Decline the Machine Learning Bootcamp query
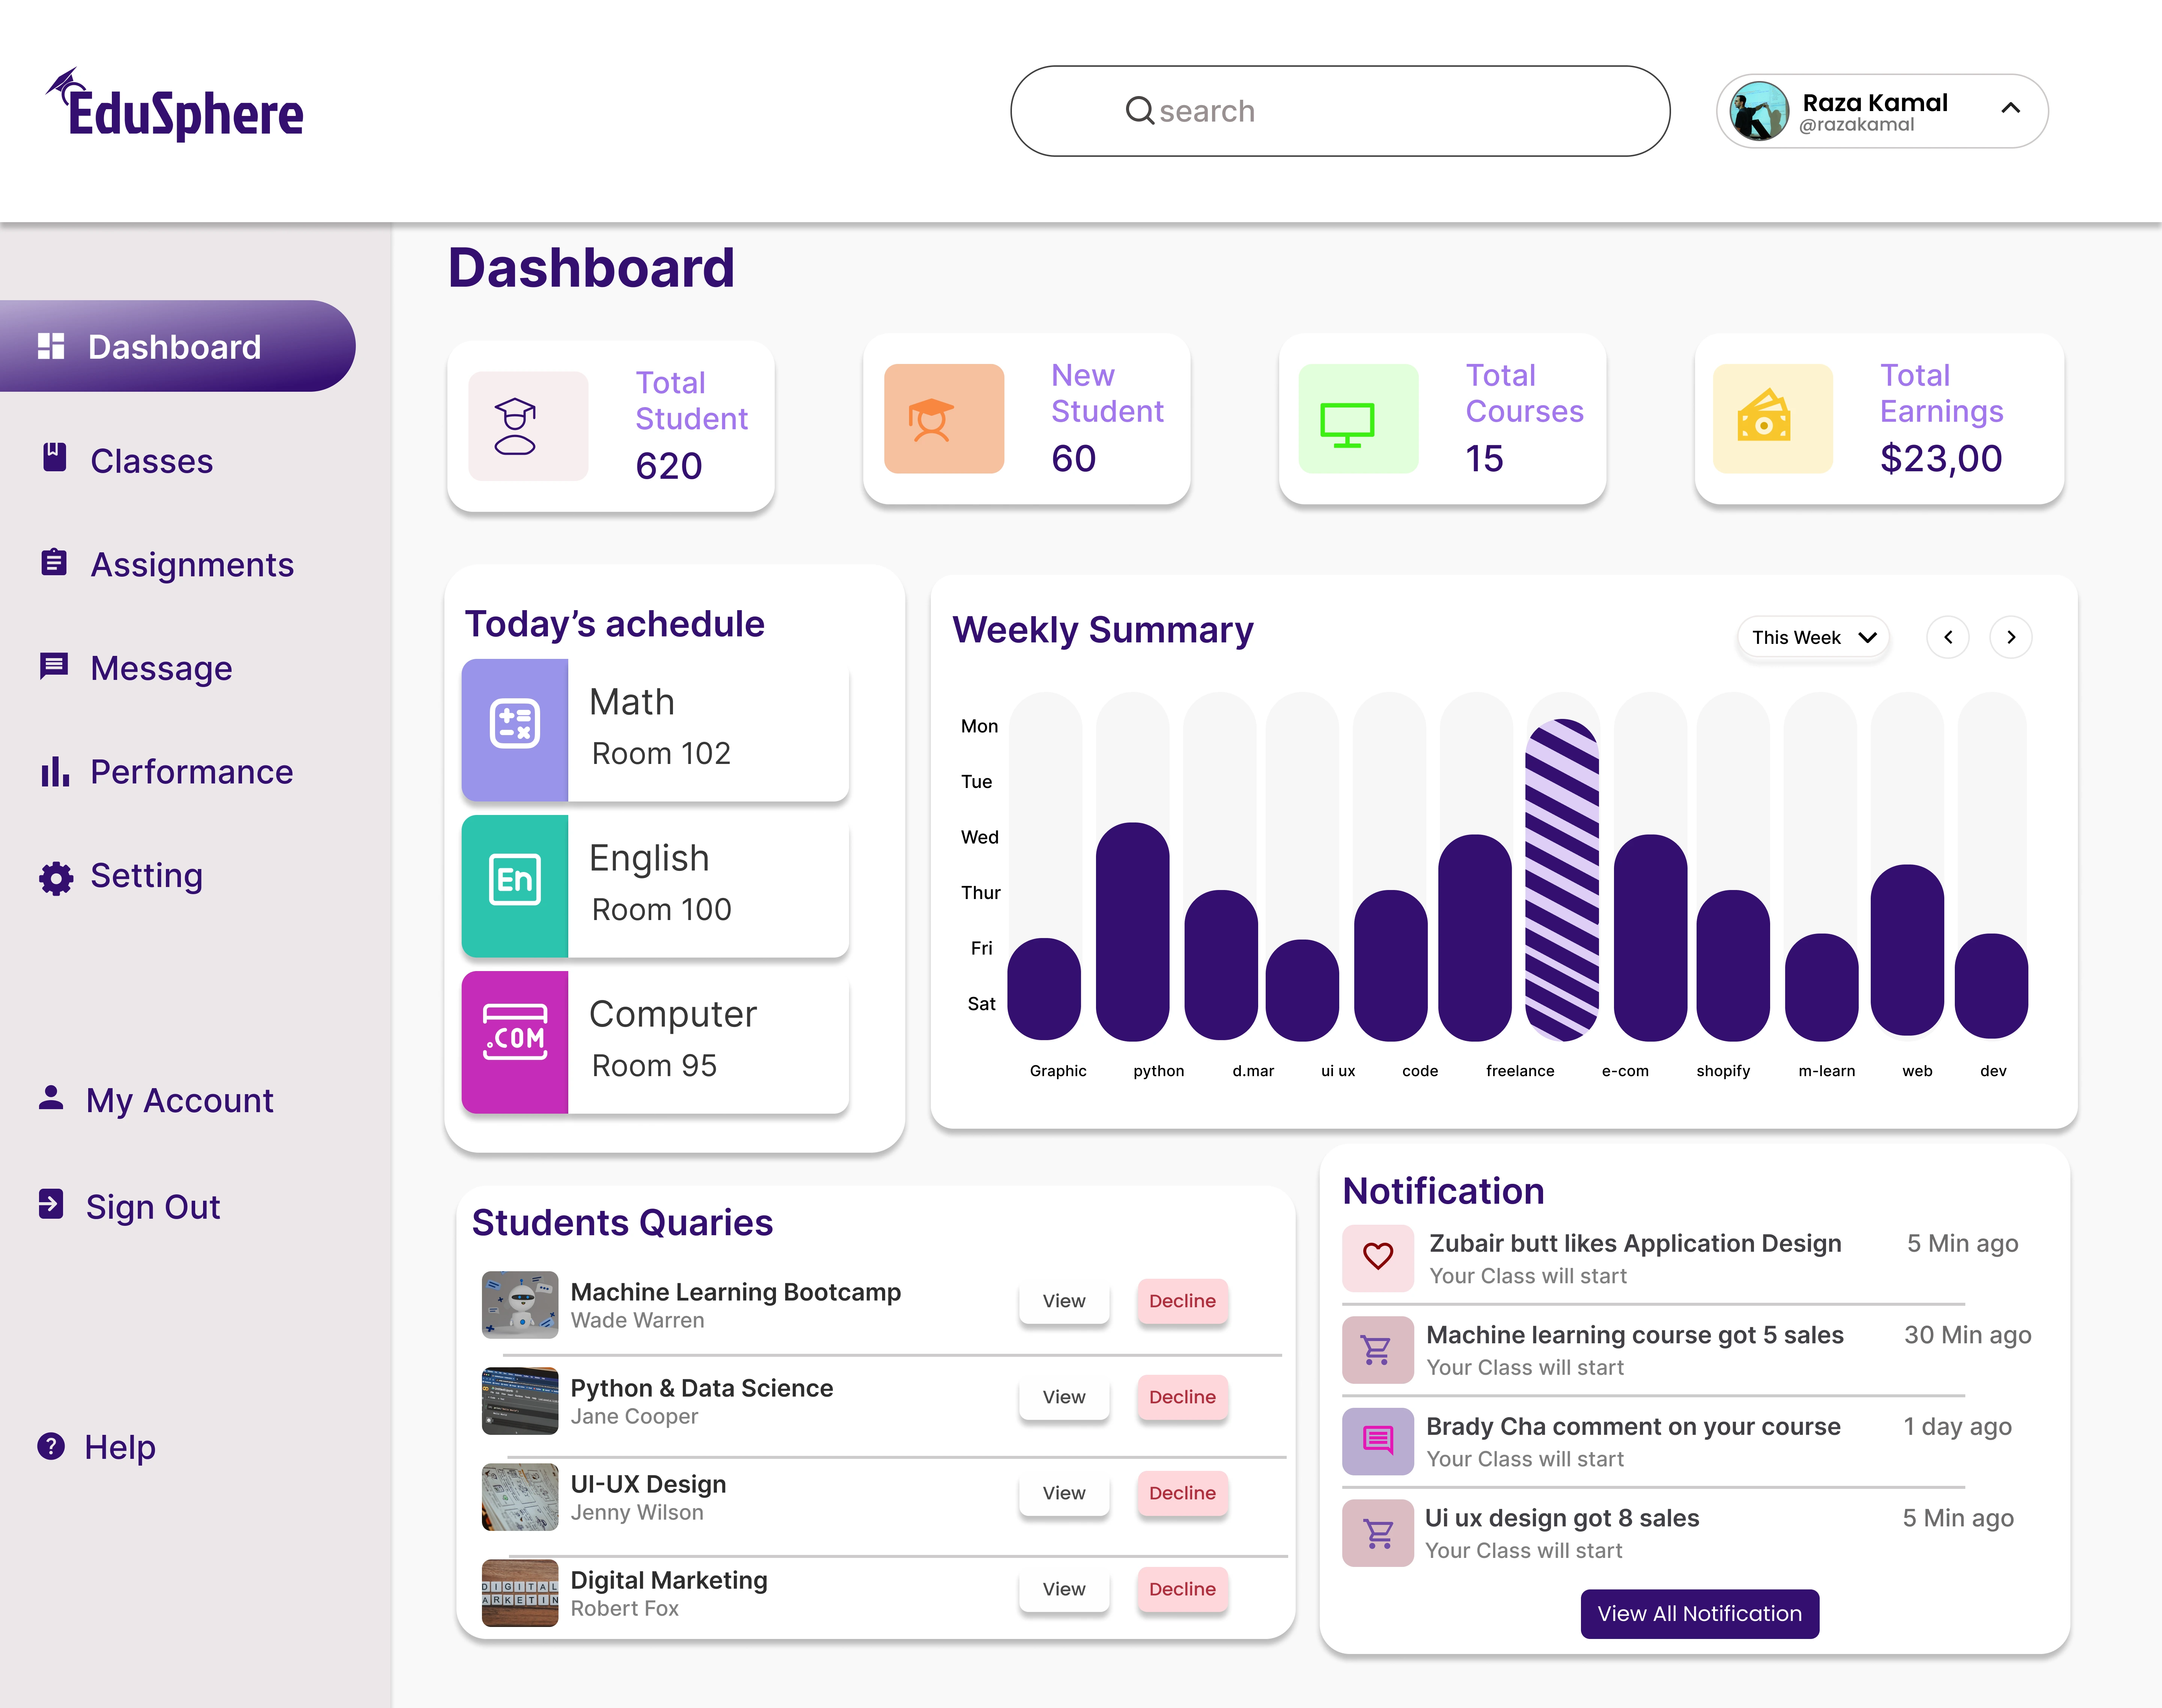Screen dimensions: 2162x1708 [x=1183, y=1300]
